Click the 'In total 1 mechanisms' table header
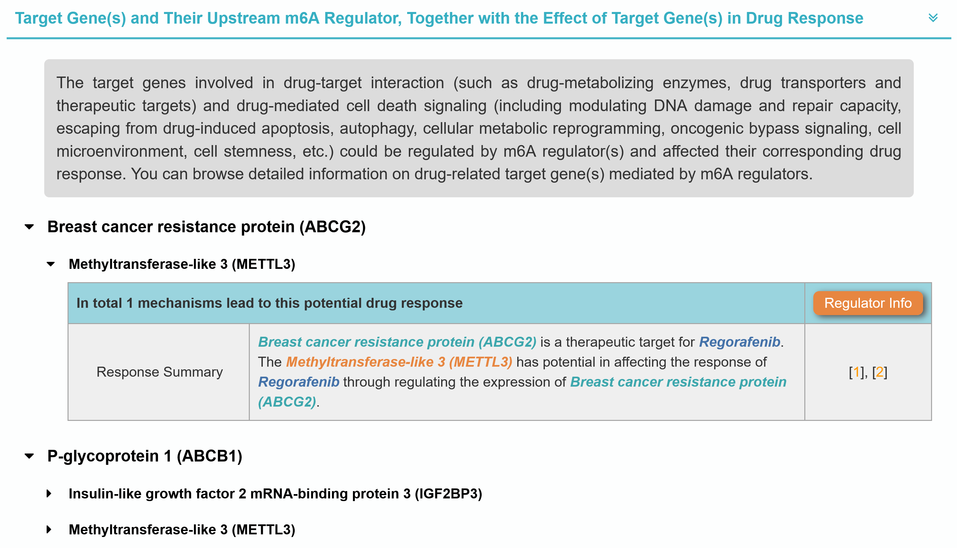Screen dimensions: 957x548 [x=269, y=303]
